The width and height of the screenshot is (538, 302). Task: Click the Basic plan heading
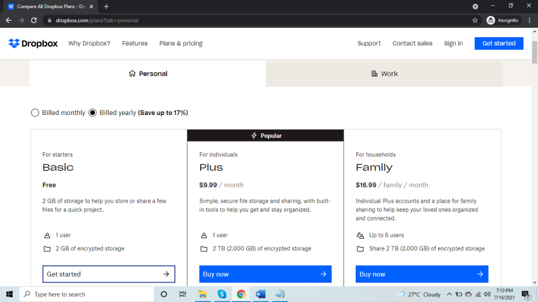tap(58, 167)
